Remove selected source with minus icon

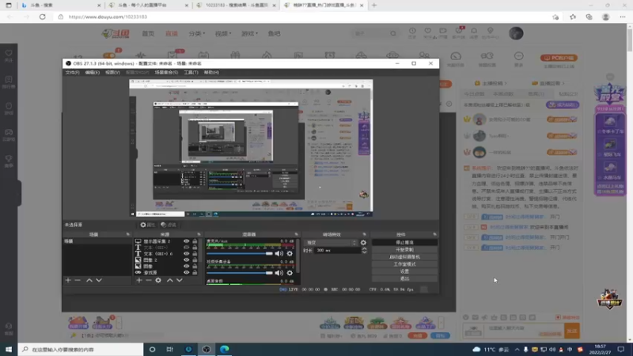click(149, 280)
